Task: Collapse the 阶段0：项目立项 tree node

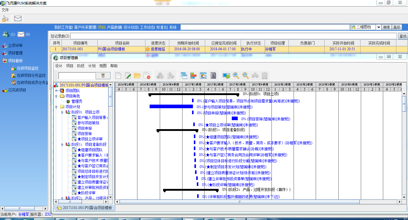Action: (x=62, y=112)
